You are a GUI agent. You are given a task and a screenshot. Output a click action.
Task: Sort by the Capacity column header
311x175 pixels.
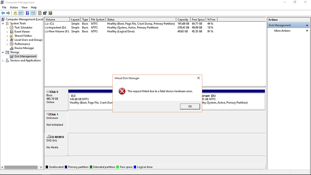(183, 19)
